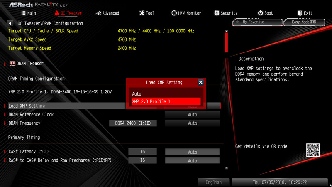Select Auto in Load XMP Setting popup
Screen dimensions: 332x187
click(x=166, y=94)
